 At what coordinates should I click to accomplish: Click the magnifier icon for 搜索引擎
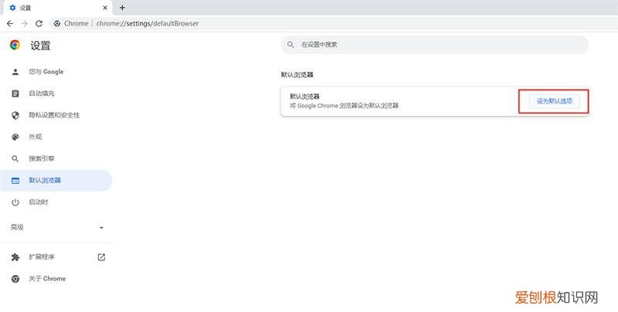(15, 158)
